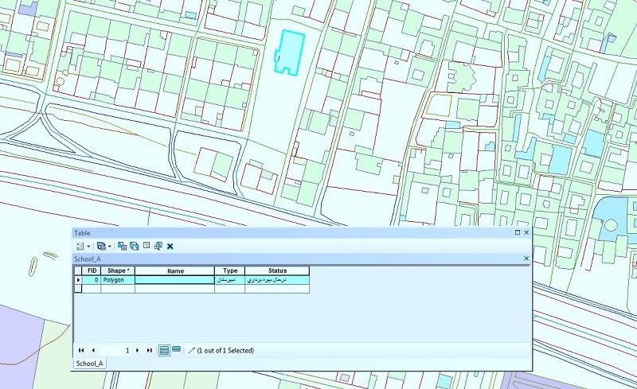The height and width of the screenshot is (389, 637).
Task: Click Delete Selected icon
Action: coord(170,247)
